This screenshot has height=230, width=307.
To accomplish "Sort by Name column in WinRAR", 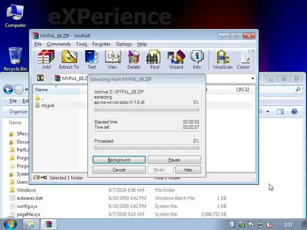I will 56,90.
